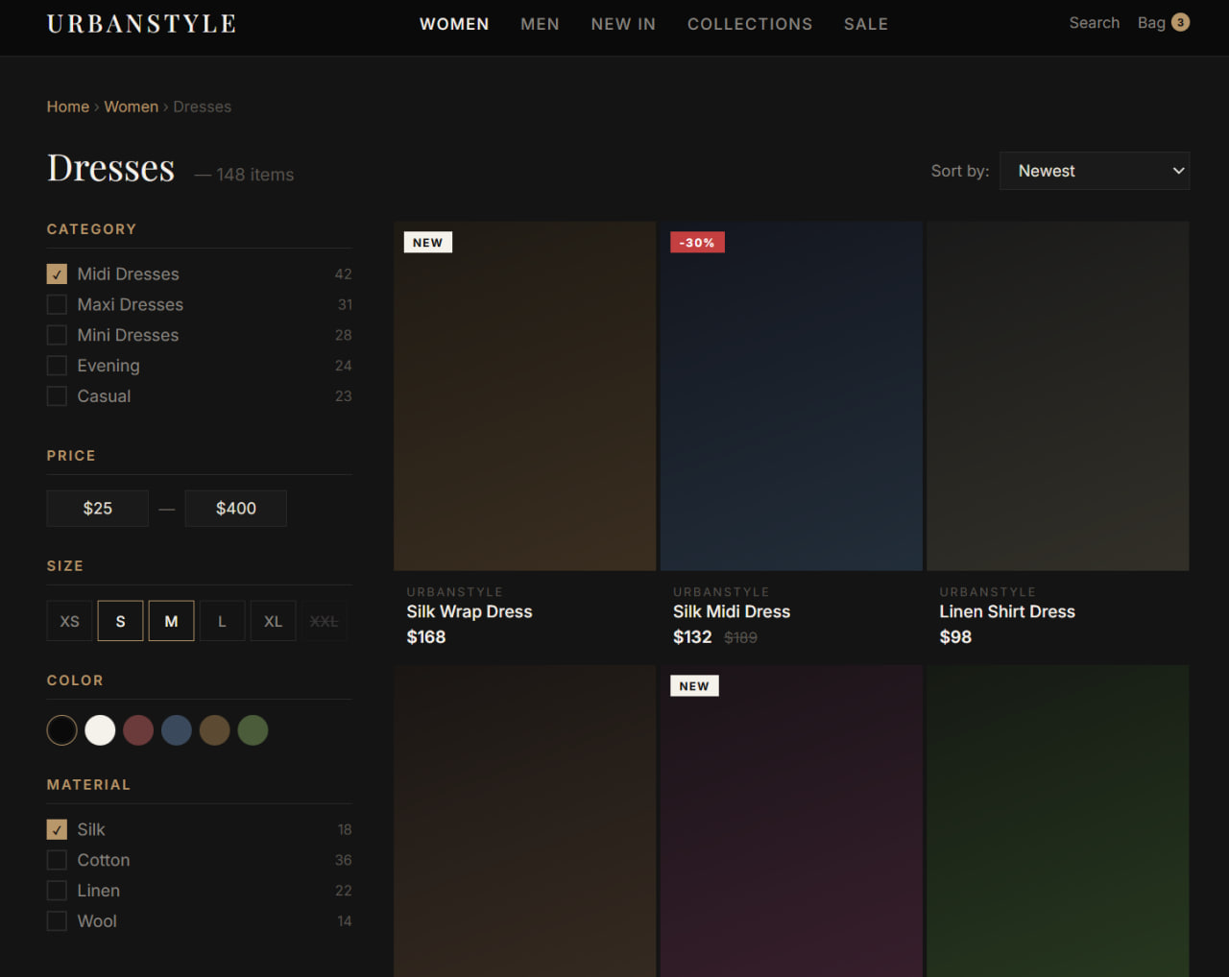Viewport: 1229px width, 977px height.
Task: Open the Silk Midi Dress product image
Action: tap(791, 396)
